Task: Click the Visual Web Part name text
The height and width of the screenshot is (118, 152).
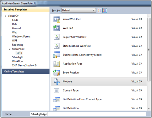Action: click(72, 19)
